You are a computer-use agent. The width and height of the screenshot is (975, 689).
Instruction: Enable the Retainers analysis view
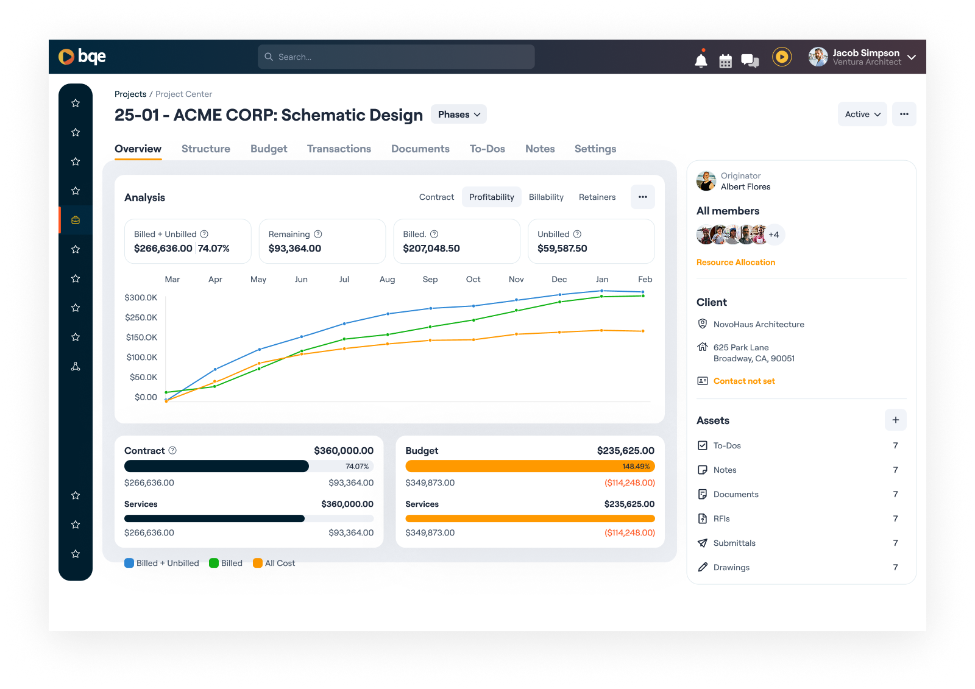click(x=597, y=197)
